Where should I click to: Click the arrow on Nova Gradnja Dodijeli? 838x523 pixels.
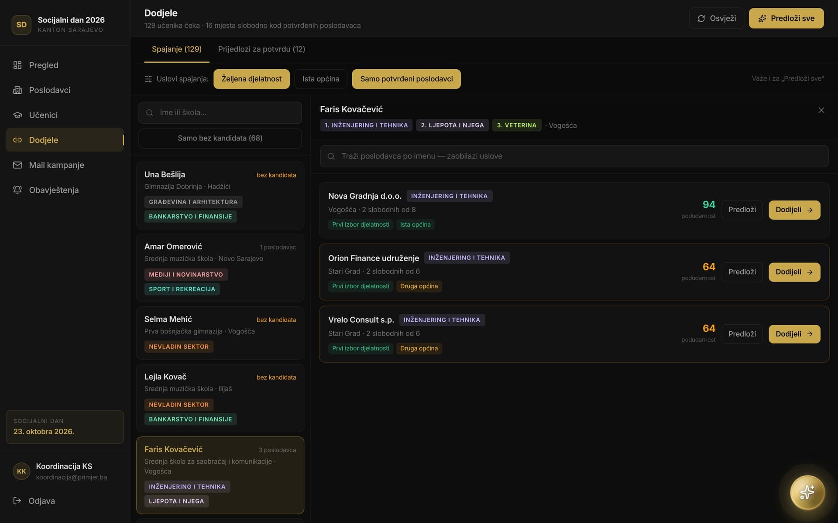coord(810,210)
